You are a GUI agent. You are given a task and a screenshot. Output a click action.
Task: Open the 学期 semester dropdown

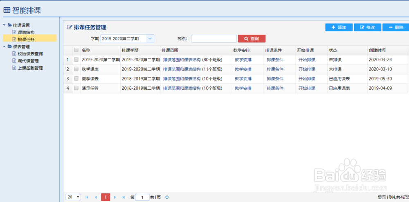[x=150, y=38]
